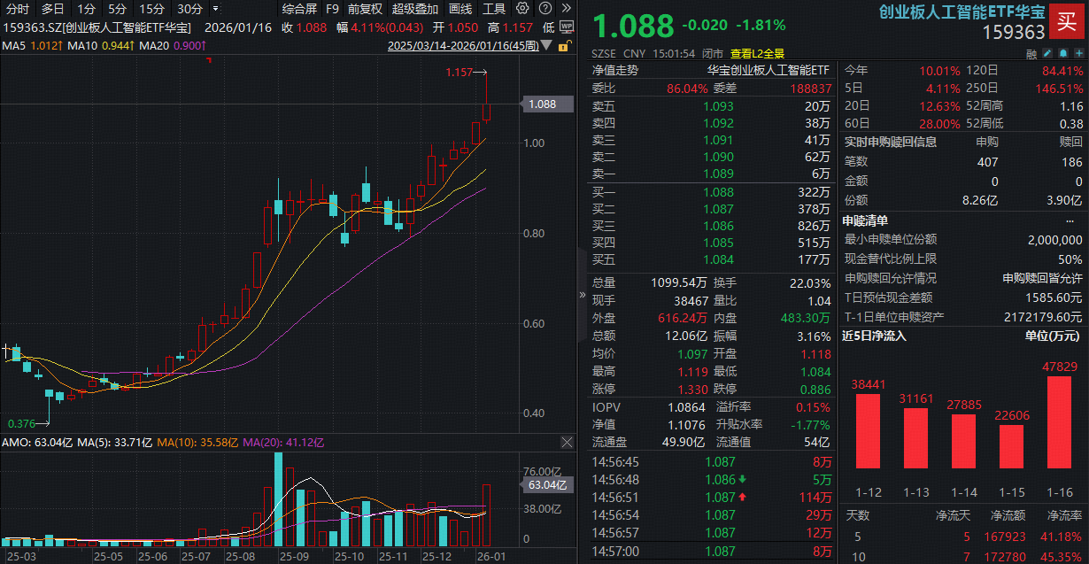Switch to the 分时 intraday tab
The width and height of the screenshot is (1089, 564).
tap(18, 8)
